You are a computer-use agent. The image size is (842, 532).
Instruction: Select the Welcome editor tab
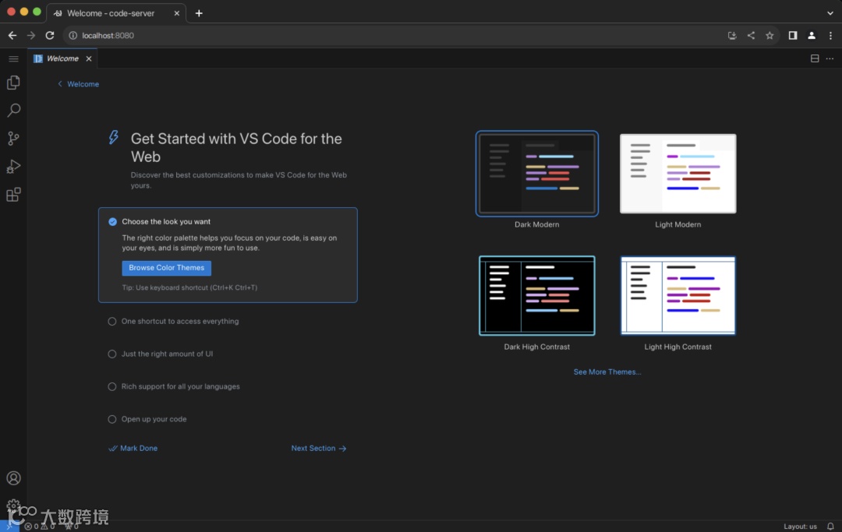click(62, 58)
